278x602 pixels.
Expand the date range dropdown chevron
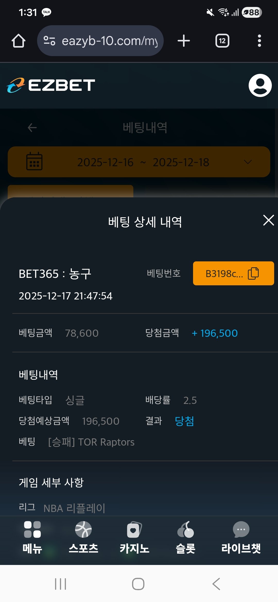click(x=248, y=162)
